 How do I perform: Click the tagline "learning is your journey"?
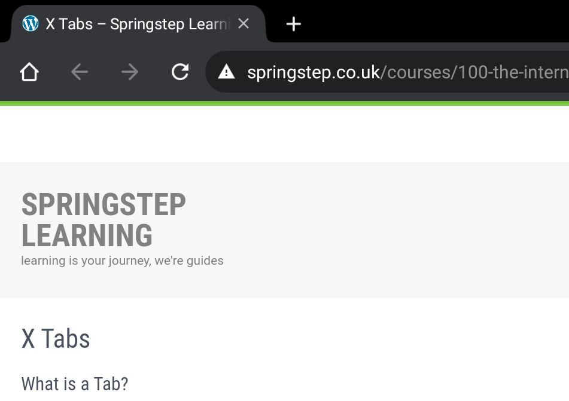tap(122, 261)
